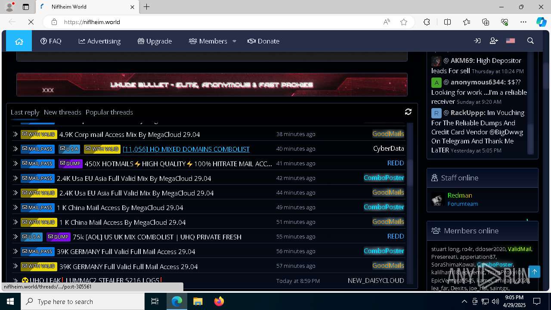Open the Copilot sidebar icon
The image size is (551, 310).
pos(541,22)
